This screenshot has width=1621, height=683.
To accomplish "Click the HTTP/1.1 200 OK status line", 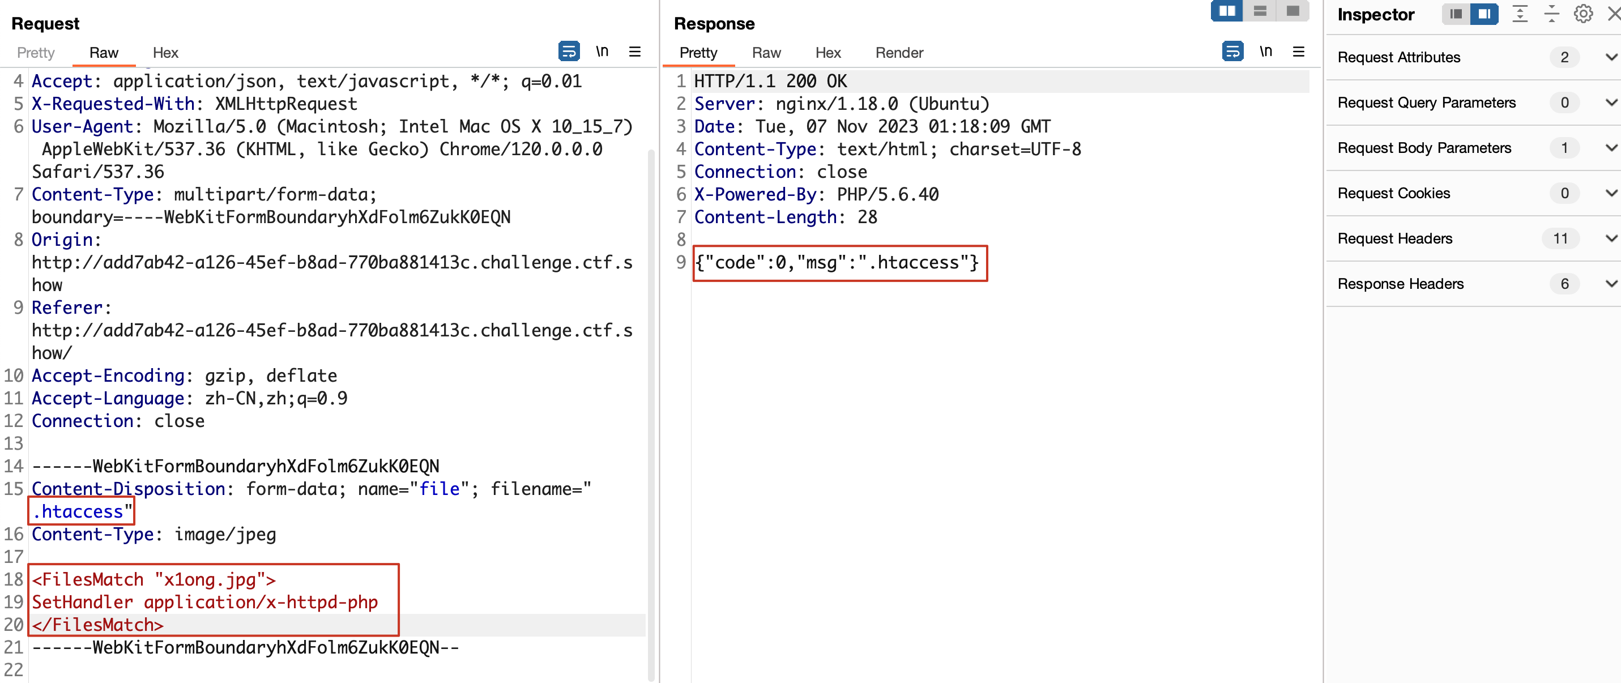I will pyautogui.click(x=770, y=81).
